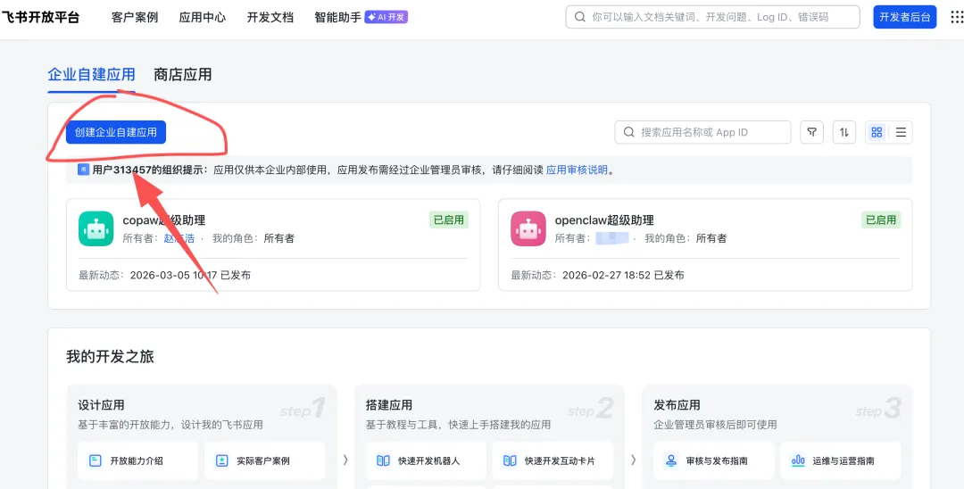The image size is (964, 489).
Task: Click the green copaw robot app icon
Action: (96, 228)
